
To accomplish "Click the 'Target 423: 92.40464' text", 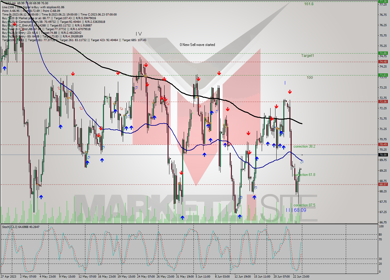I will [104, 40].
